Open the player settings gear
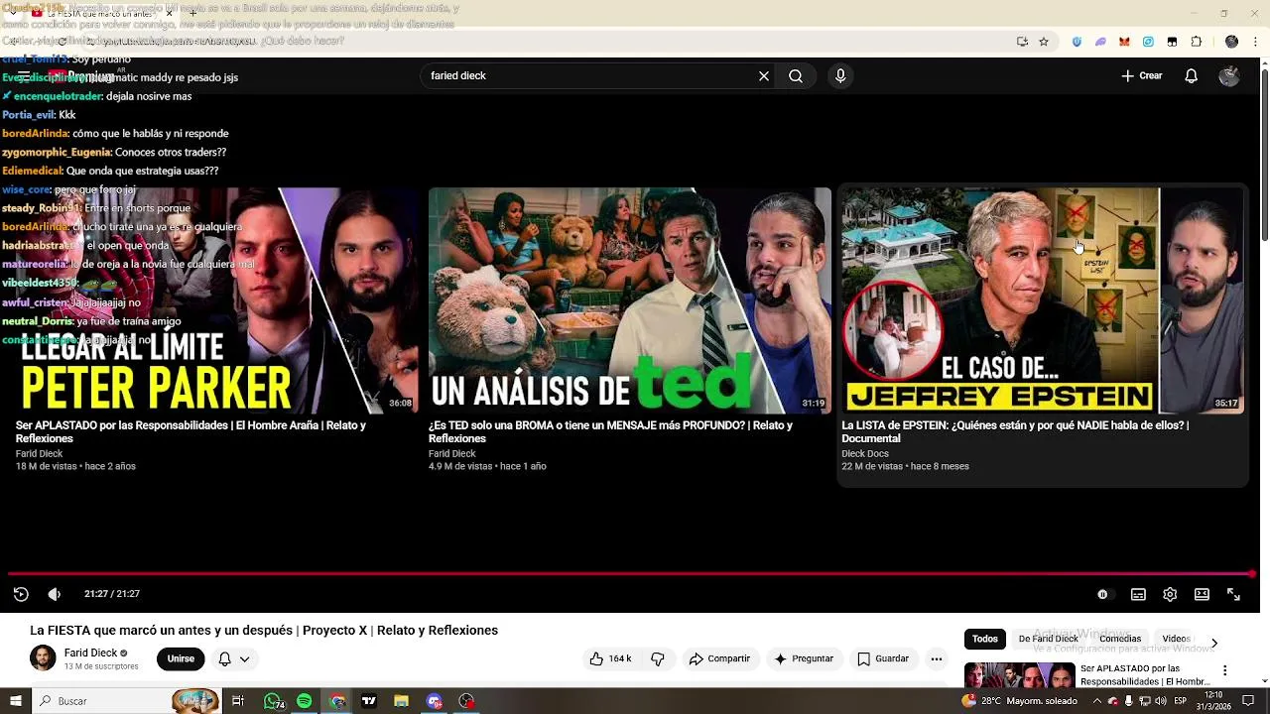1270x714 pixels. [x=1170, y=594]
